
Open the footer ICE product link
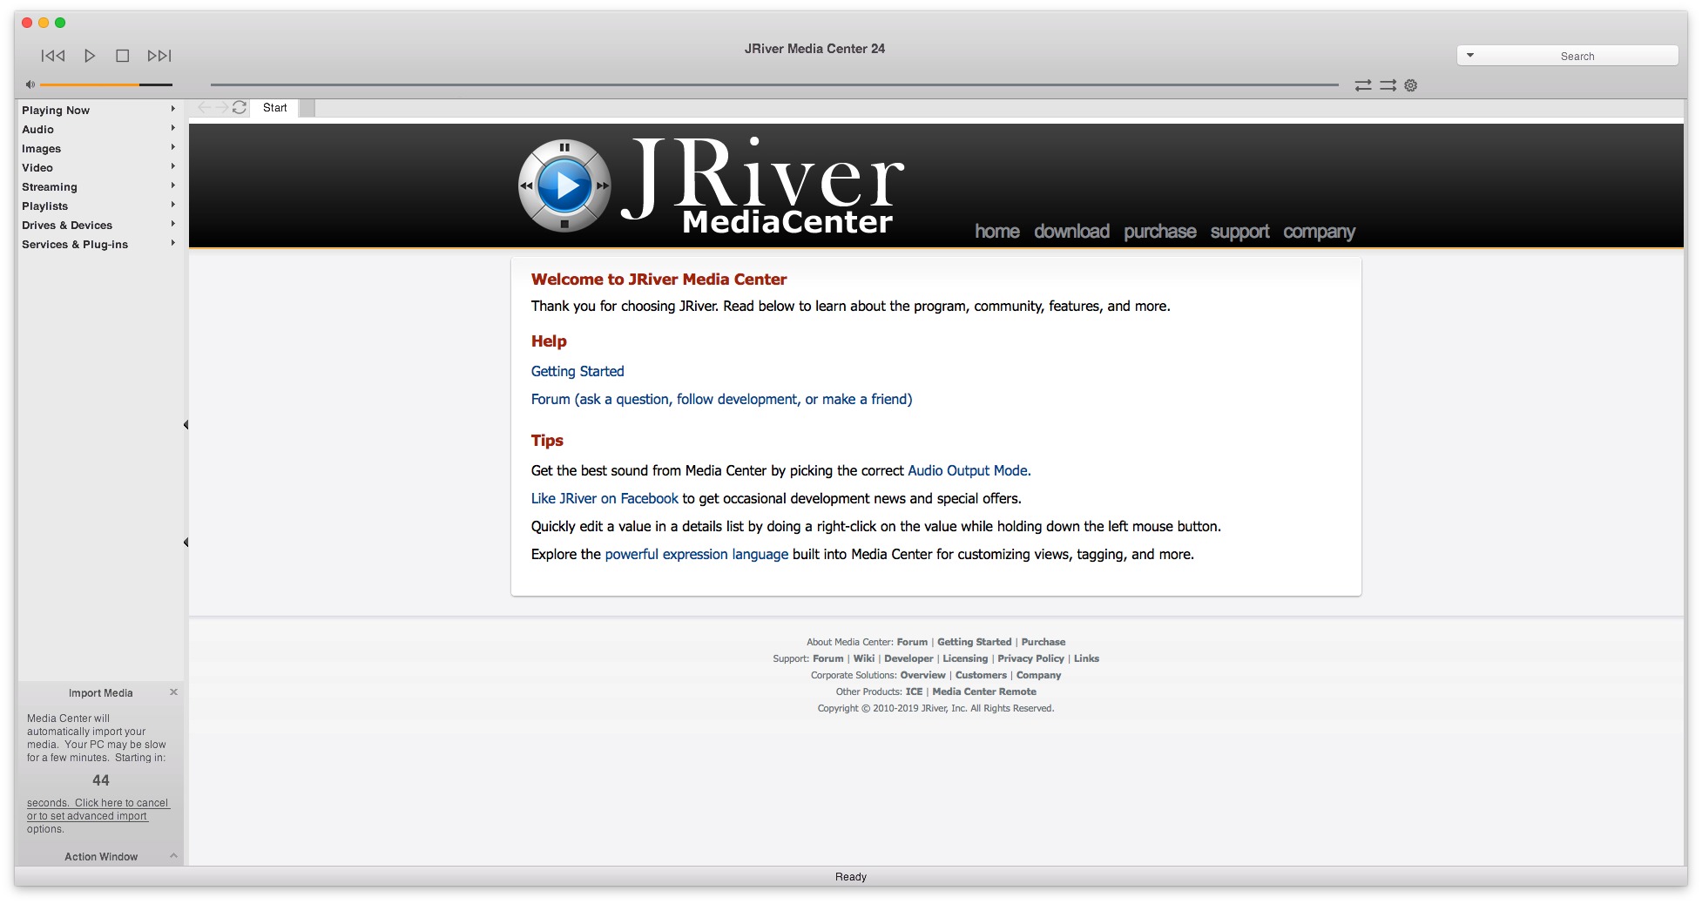tap(914, 692)
